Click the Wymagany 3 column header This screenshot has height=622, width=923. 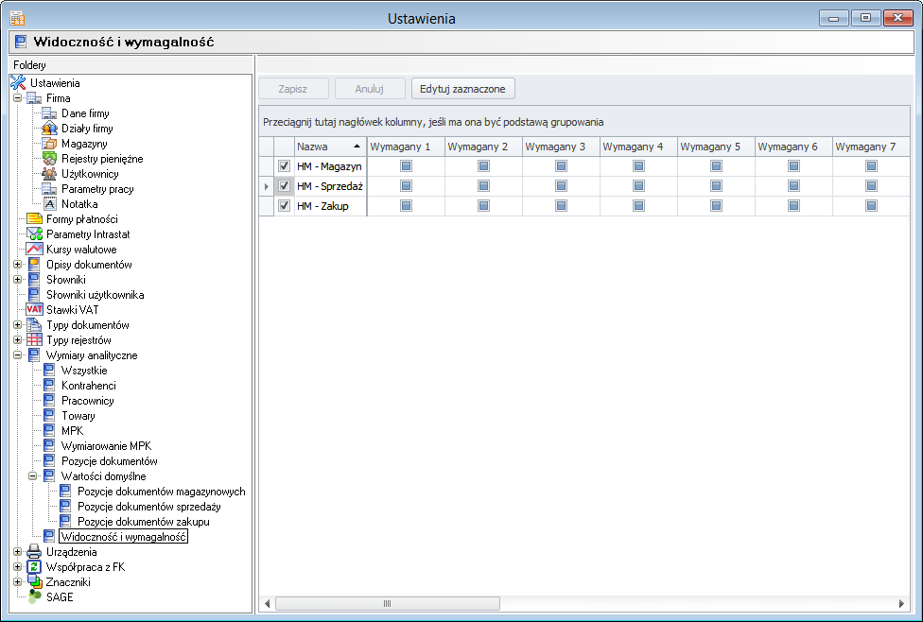[561, 147]
